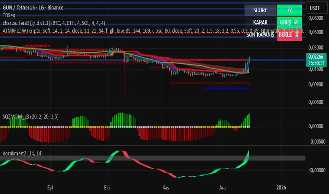329x194 pixels.
Task: Click the SCORE value 72 cell
Action: click(x=289, y=10)
